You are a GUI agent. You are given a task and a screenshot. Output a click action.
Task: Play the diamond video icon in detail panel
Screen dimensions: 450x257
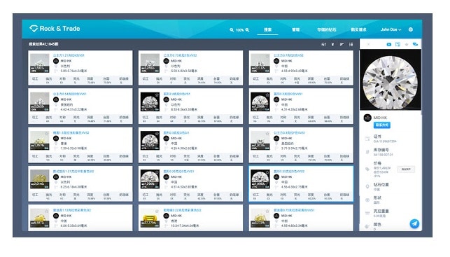pyautogui.click(x=389, y=45)
